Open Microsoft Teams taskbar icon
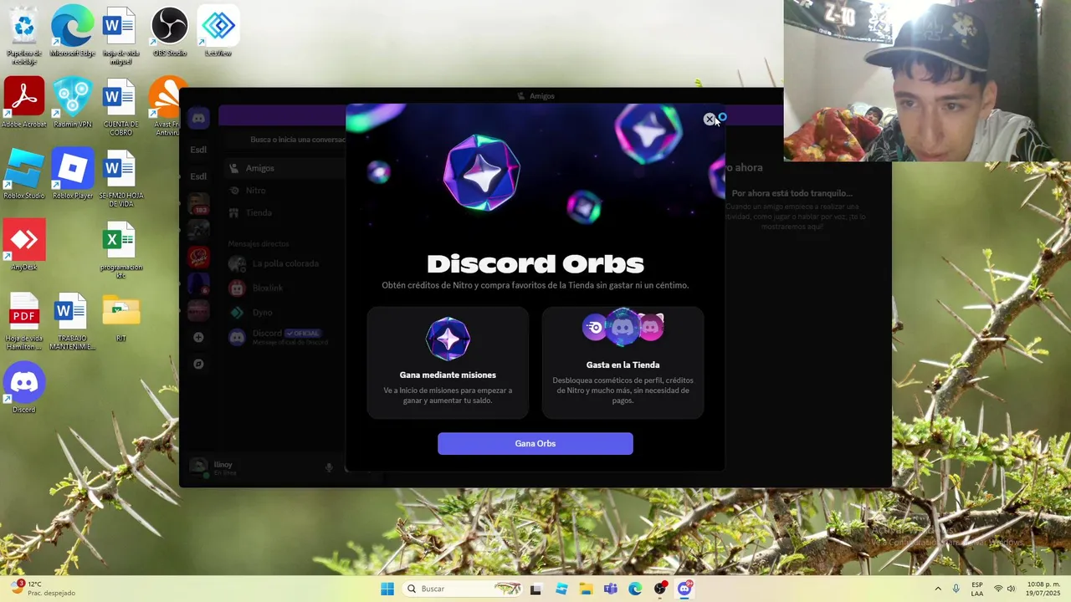The height and width of the screenshot is (602, 1071). [x=611, y=589]
